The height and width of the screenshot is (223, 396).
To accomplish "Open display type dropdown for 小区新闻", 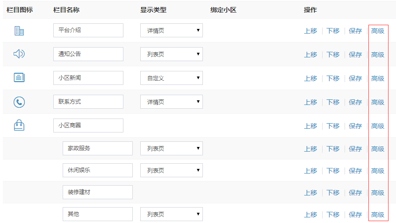I will tap(172, 78).
